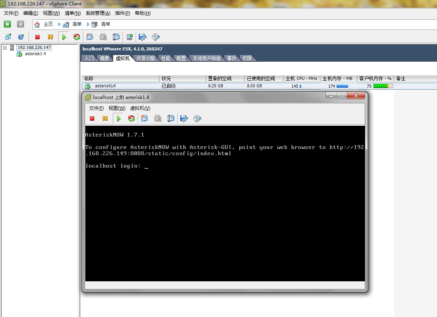
Task: Click 主页 breadcrumb link
Action: click(48, 24)
